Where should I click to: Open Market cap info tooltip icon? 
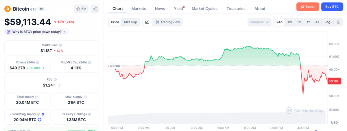60,45
